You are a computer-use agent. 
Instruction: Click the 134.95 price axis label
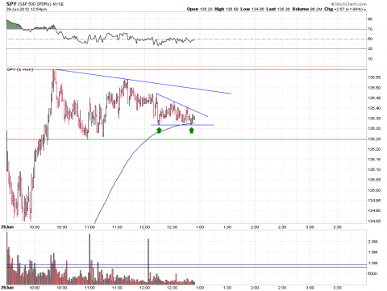[x=374, y=201]
